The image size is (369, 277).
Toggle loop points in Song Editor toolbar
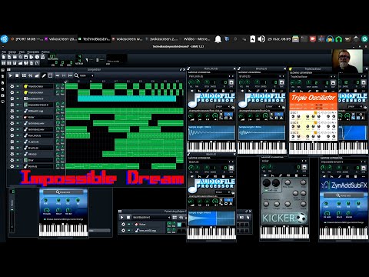click(64, 75)
